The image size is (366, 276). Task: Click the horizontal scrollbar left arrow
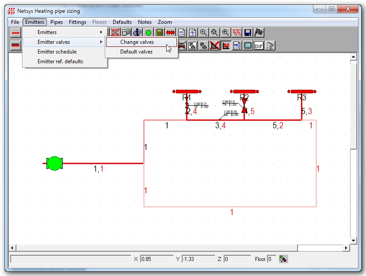coord(12,248)
